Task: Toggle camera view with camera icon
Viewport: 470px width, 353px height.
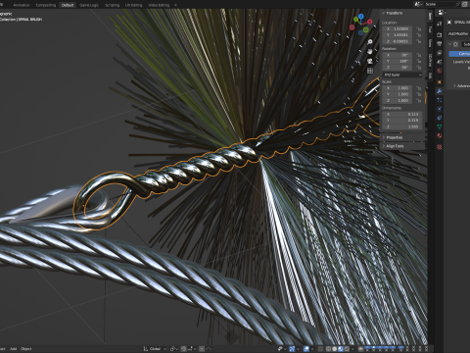Action: 370,61
